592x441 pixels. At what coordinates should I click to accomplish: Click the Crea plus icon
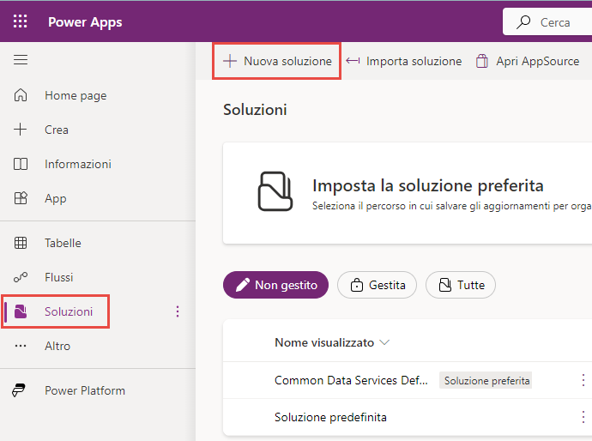(x=21, y=130)
